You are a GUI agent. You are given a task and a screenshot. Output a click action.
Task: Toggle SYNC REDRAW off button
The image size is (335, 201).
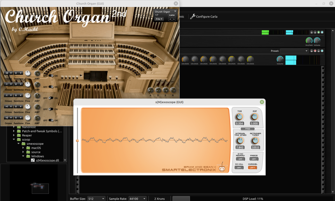point(240,159)
